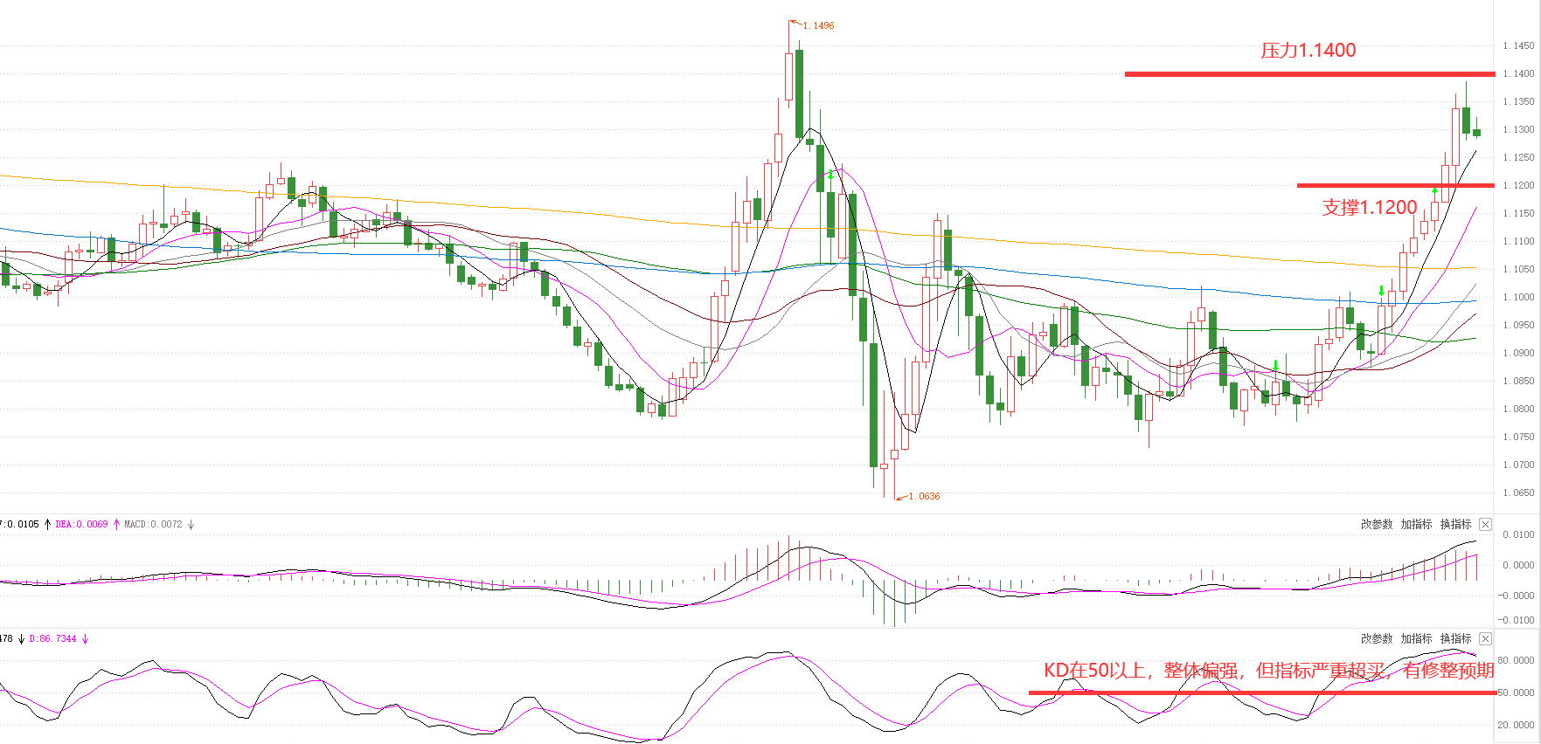
Task: Click the 50.0000 KD axis label
Action: coord(1517,692)
